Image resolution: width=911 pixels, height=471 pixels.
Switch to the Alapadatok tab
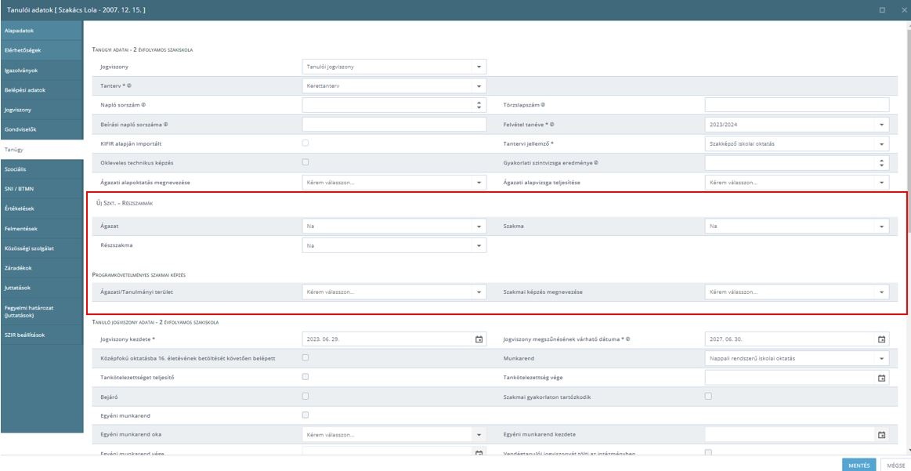click(42, 31)
